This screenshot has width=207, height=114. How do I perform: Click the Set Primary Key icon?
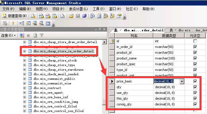13,24
